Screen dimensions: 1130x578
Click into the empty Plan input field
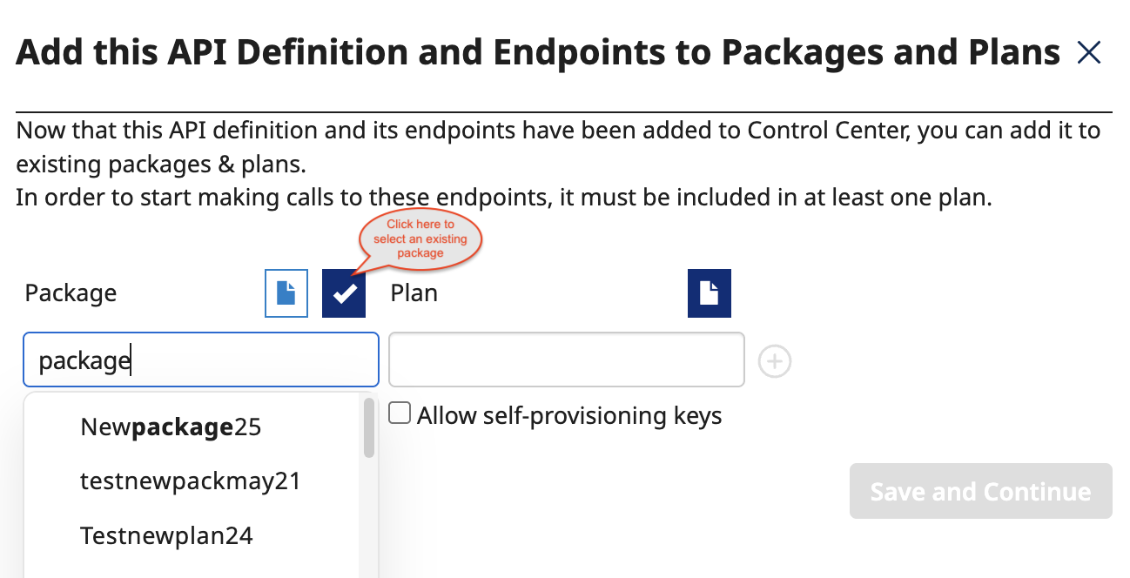click(x=566, y=360)
